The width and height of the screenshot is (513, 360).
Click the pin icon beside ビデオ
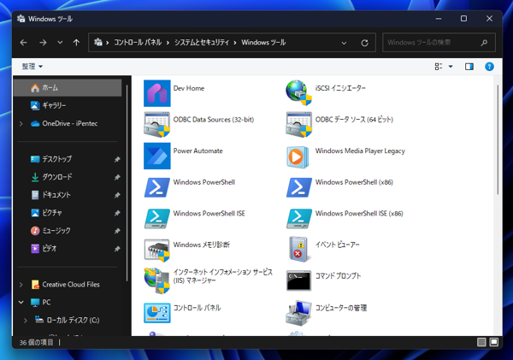[x=117, y=249]
